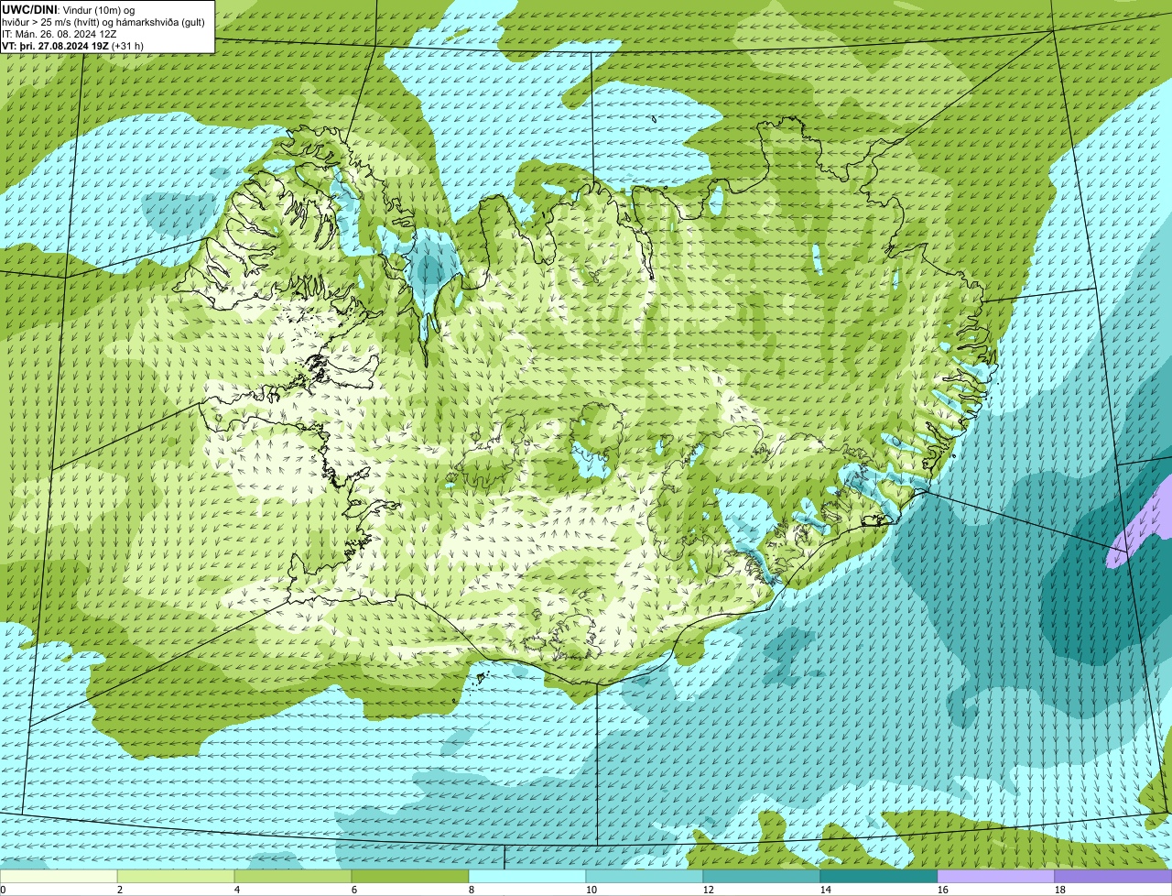Click the legend color band between 2 and 4
The height and width of the screenshot is (896, 1172).
pos(177,877)
